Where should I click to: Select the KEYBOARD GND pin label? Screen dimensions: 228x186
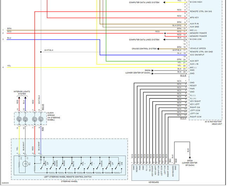point(174,171)
